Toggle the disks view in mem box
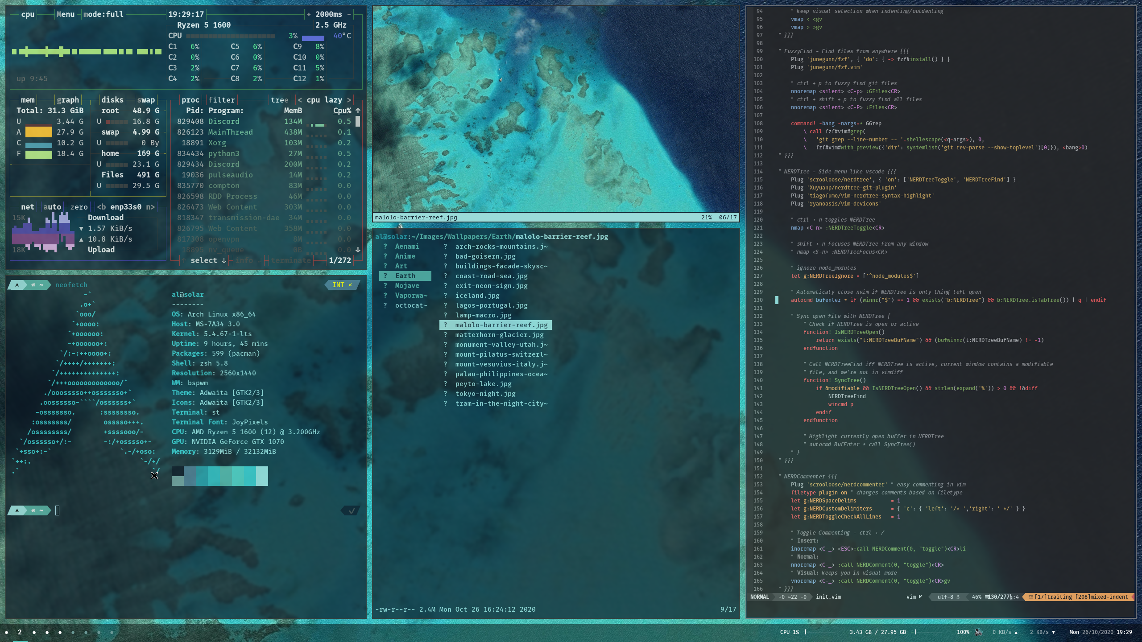The image size is (1142, 642). click(112, 100)
